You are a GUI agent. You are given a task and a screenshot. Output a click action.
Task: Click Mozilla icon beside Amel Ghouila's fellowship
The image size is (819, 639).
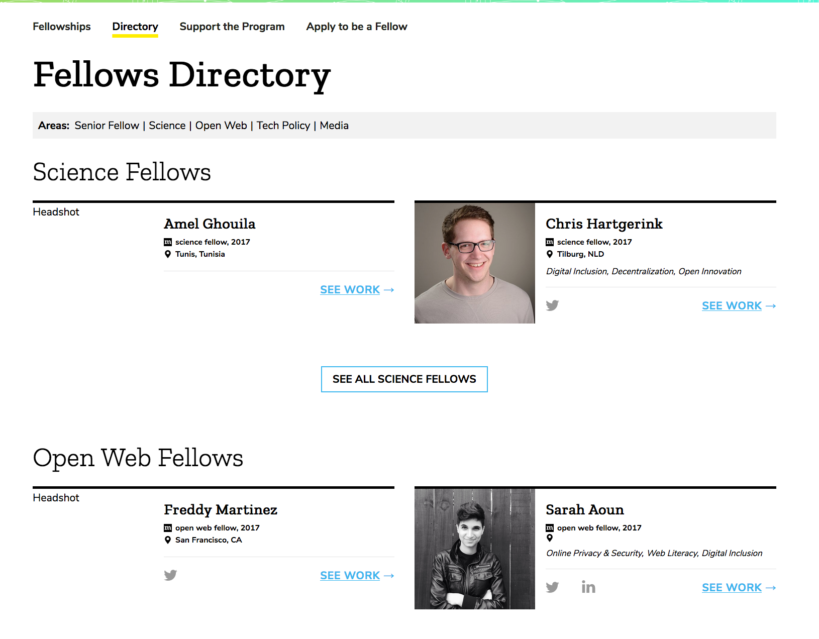pyautogui.click(x=168, y=242)
